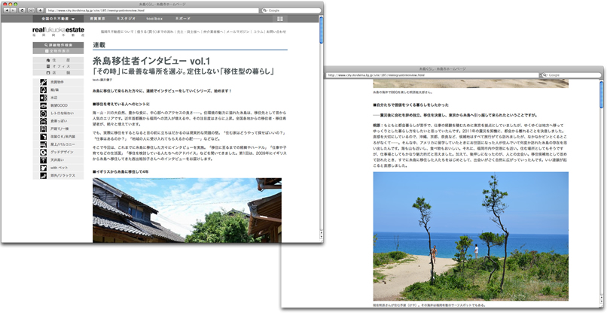Screen dimensions: 607x315
Task: Open the 福岡R不動産について link
Action: tap(117, 32)
